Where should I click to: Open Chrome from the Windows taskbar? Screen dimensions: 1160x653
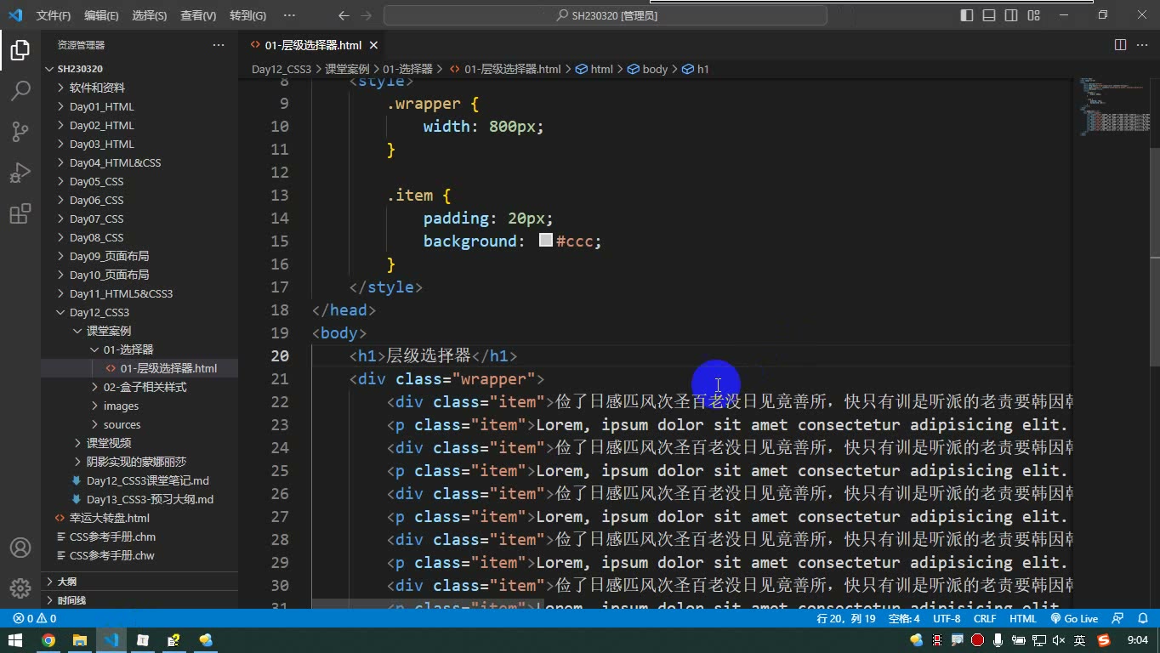coord(48,640)
